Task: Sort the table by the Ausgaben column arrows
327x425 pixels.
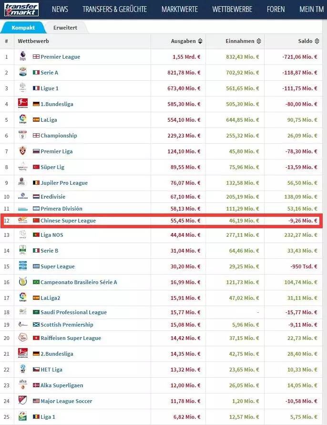Action: (200, 41)
